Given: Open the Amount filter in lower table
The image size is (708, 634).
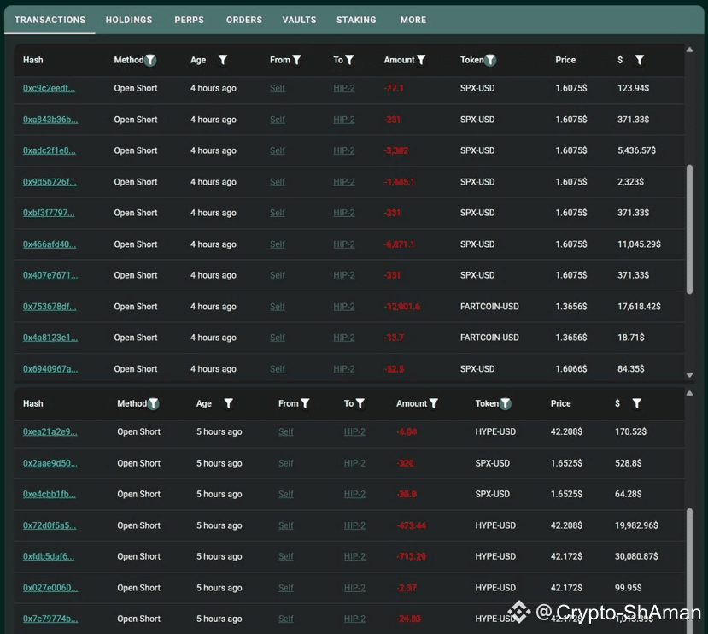Looking at the screenshot, I should click(x=434, y=403).
